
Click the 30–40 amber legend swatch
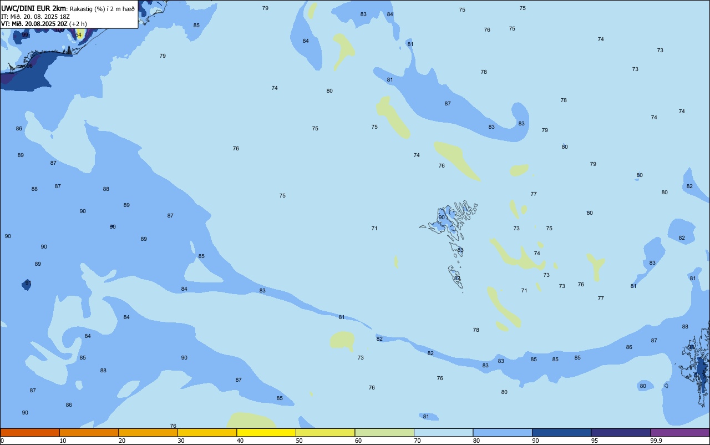point(207,432)
